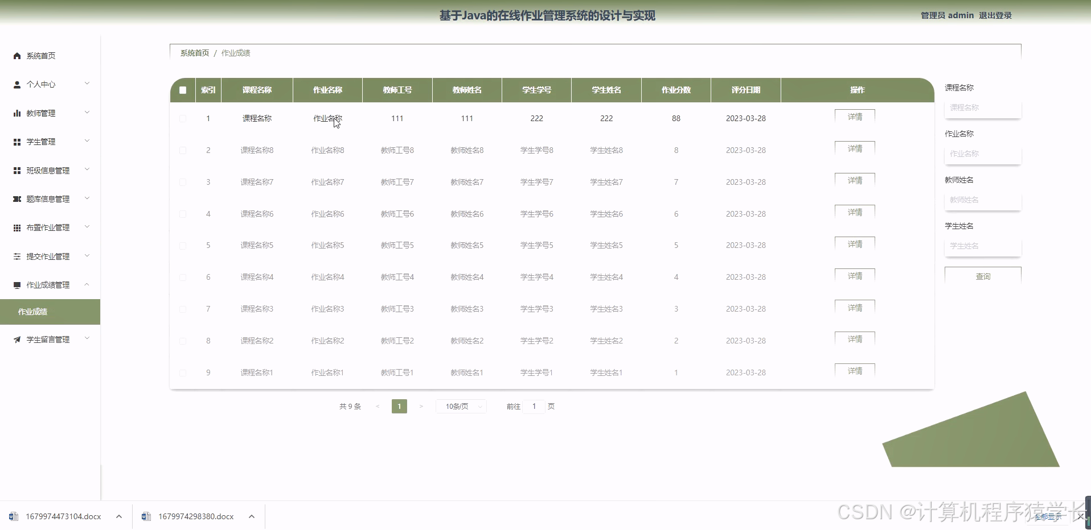Open 详情 for row 1
Viewport: 1091px width, 530px height.
pos(855,117)
